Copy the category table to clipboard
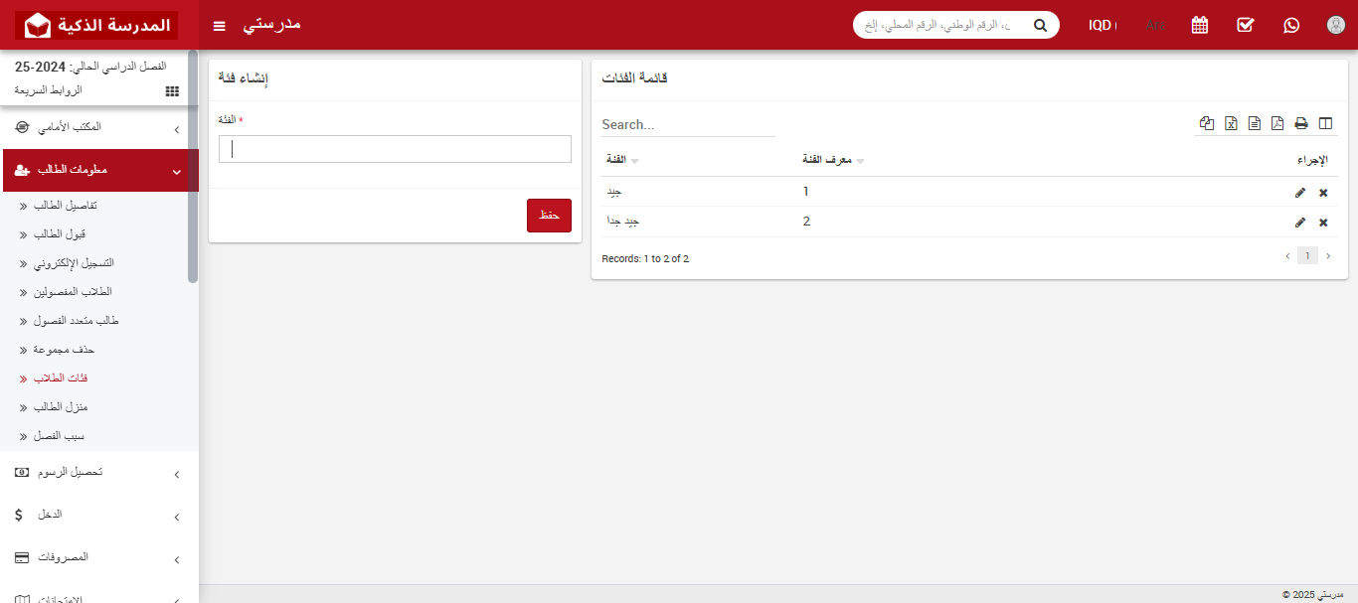The width and height of the screenshot is (1358, 603). [x=1207, y=123]
